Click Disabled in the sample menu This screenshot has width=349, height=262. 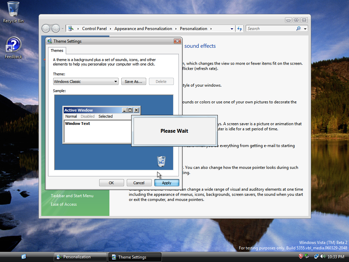(x=88, y=116)
